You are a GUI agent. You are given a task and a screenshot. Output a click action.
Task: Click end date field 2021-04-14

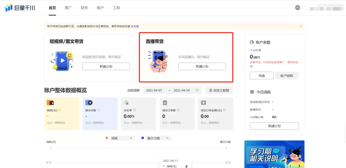coord(182,90)
